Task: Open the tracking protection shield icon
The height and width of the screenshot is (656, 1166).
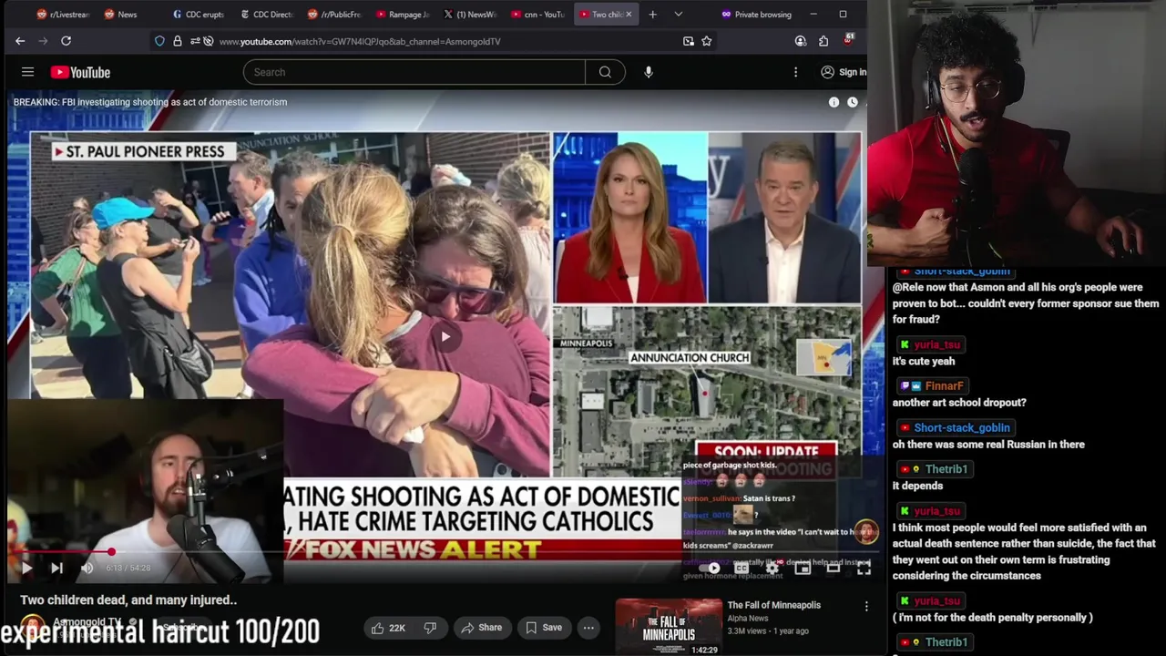Action: [159, 41]
